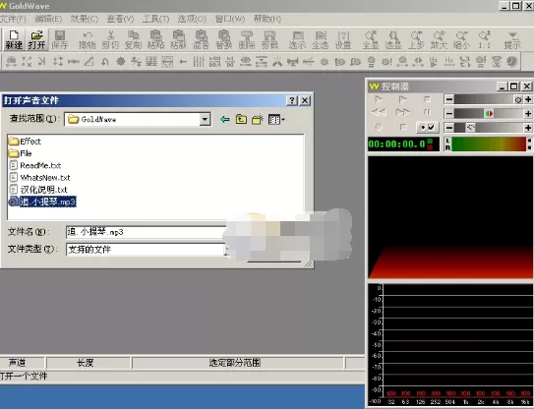Click the 复制 (Copy) toolbar icon
Viewport: 534px width, 409px height.
pos(133,39)
